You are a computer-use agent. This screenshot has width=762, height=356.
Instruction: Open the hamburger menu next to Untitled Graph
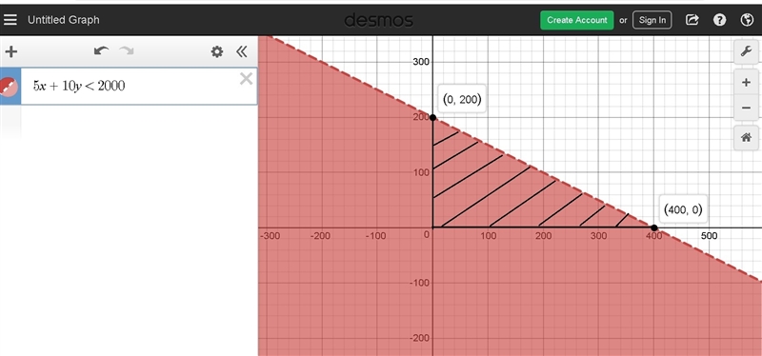coord(10,20)
